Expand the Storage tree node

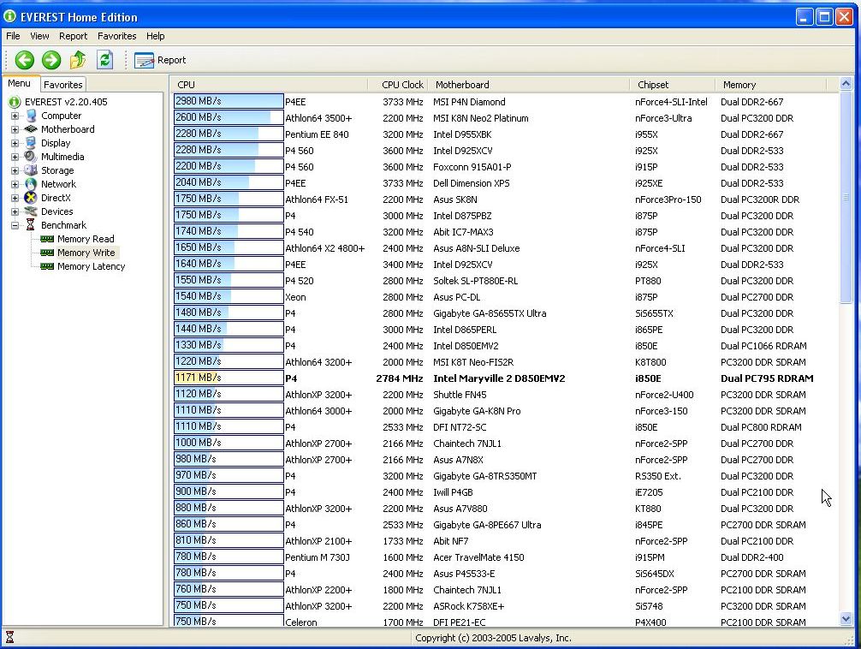15,171
